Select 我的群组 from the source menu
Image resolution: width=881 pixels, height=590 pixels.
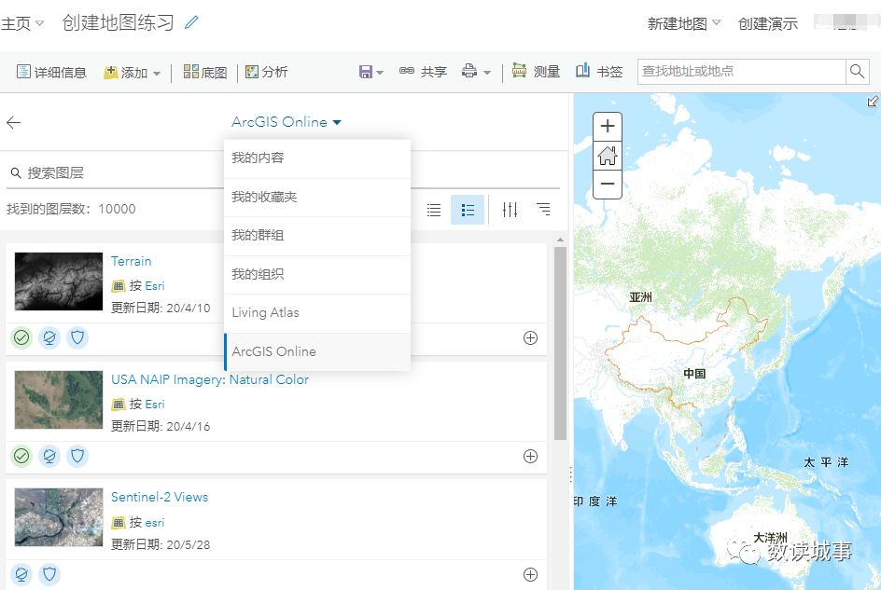pos(317,236)
